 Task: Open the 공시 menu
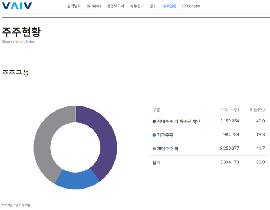[x=153, y=6]
